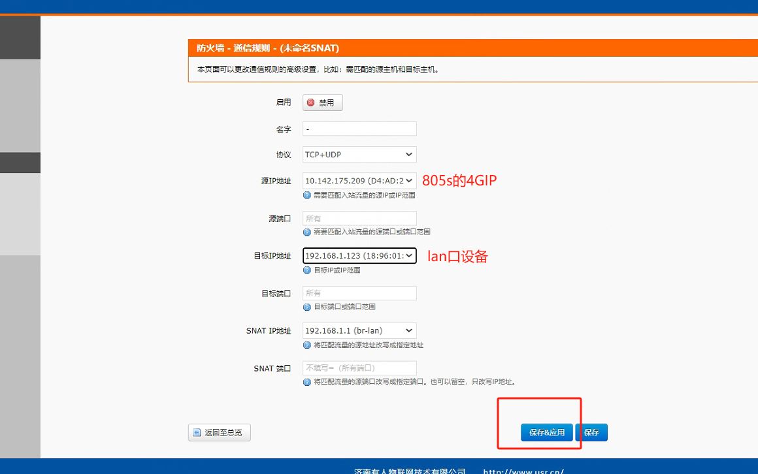Viewport: 758px width, 474px height.
Task: Click help icon under SNAT 端口 field
Action: (307, 382)
